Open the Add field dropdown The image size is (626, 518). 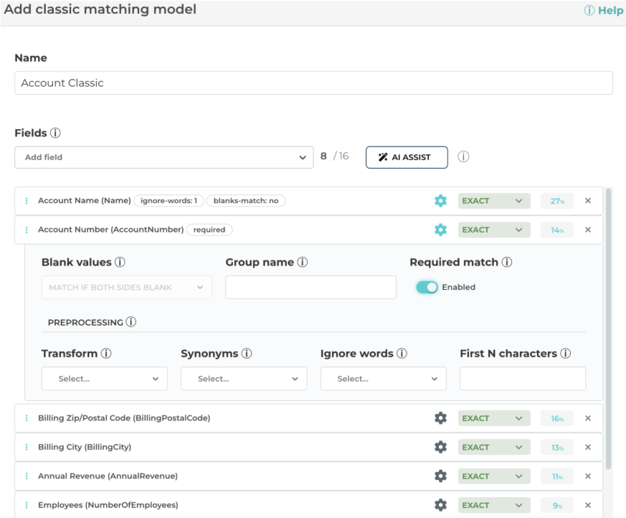click(x=164, y=157)
